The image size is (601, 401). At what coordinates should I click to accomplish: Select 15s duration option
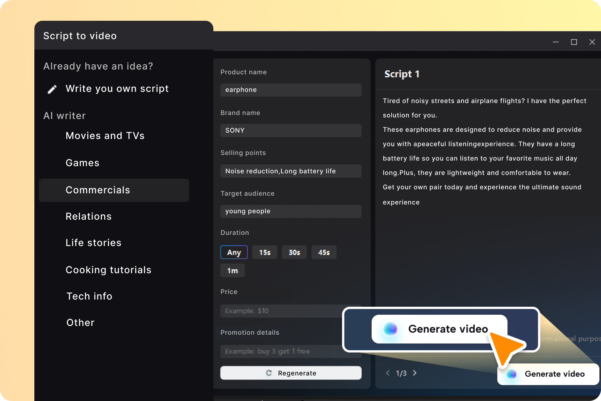tap(265, 252)
